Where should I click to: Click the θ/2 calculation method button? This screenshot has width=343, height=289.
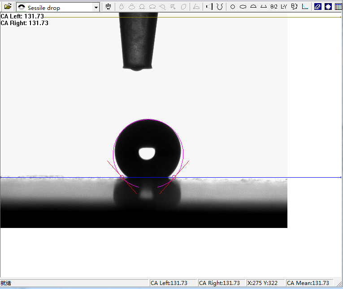tap(274, 7)
